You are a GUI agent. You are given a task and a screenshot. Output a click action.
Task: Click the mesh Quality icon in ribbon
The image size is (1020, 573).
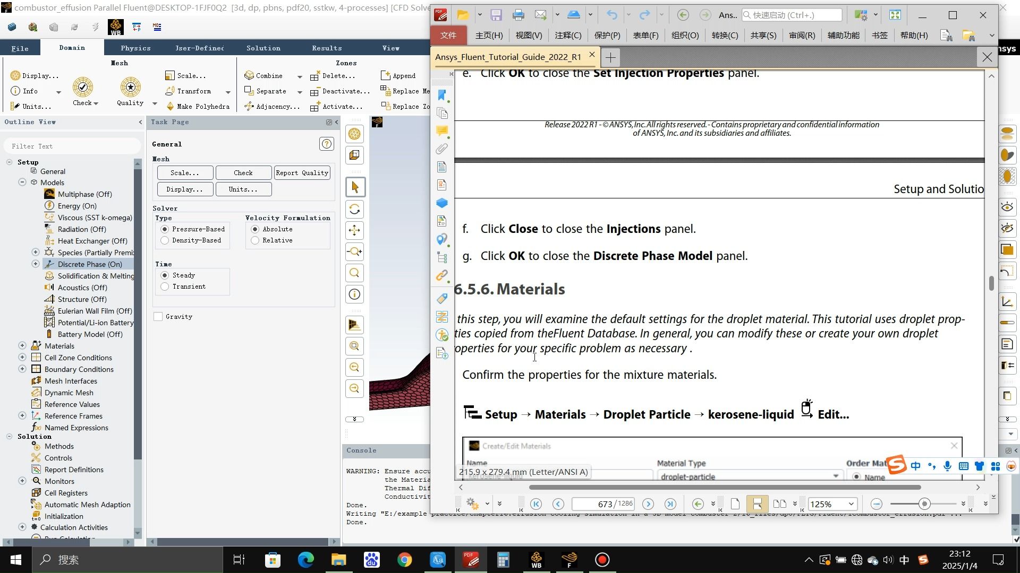[x=130, y=87]
